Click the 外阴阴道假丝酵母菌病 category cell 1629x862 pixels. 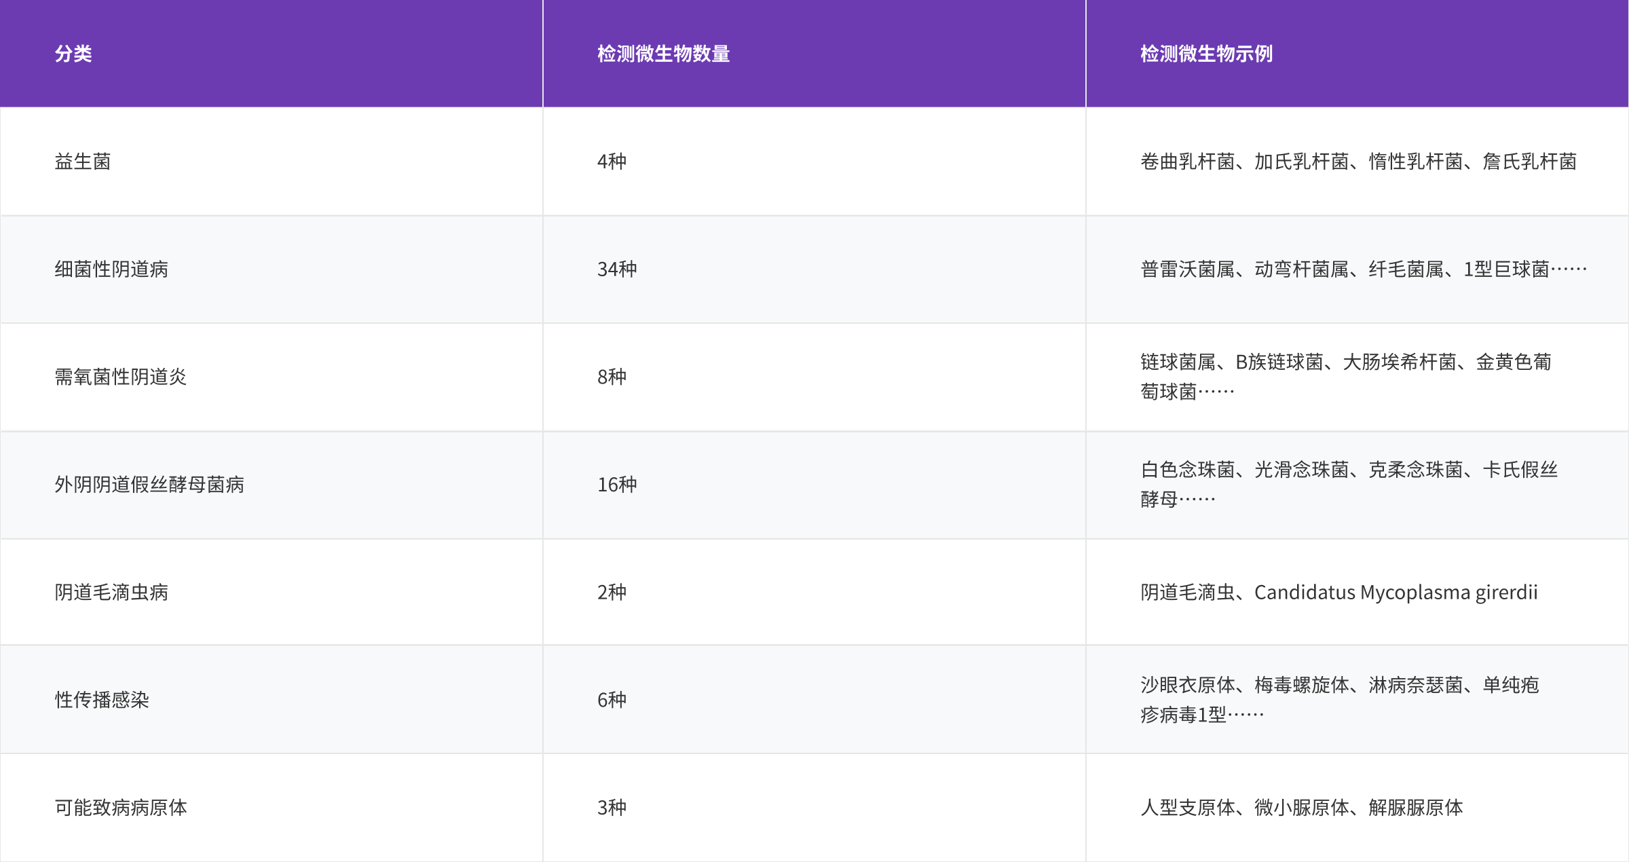point(149,485)
